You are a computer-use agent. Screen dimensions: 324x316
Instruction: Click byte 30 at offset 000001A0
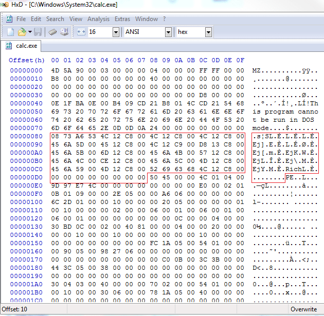55,284
